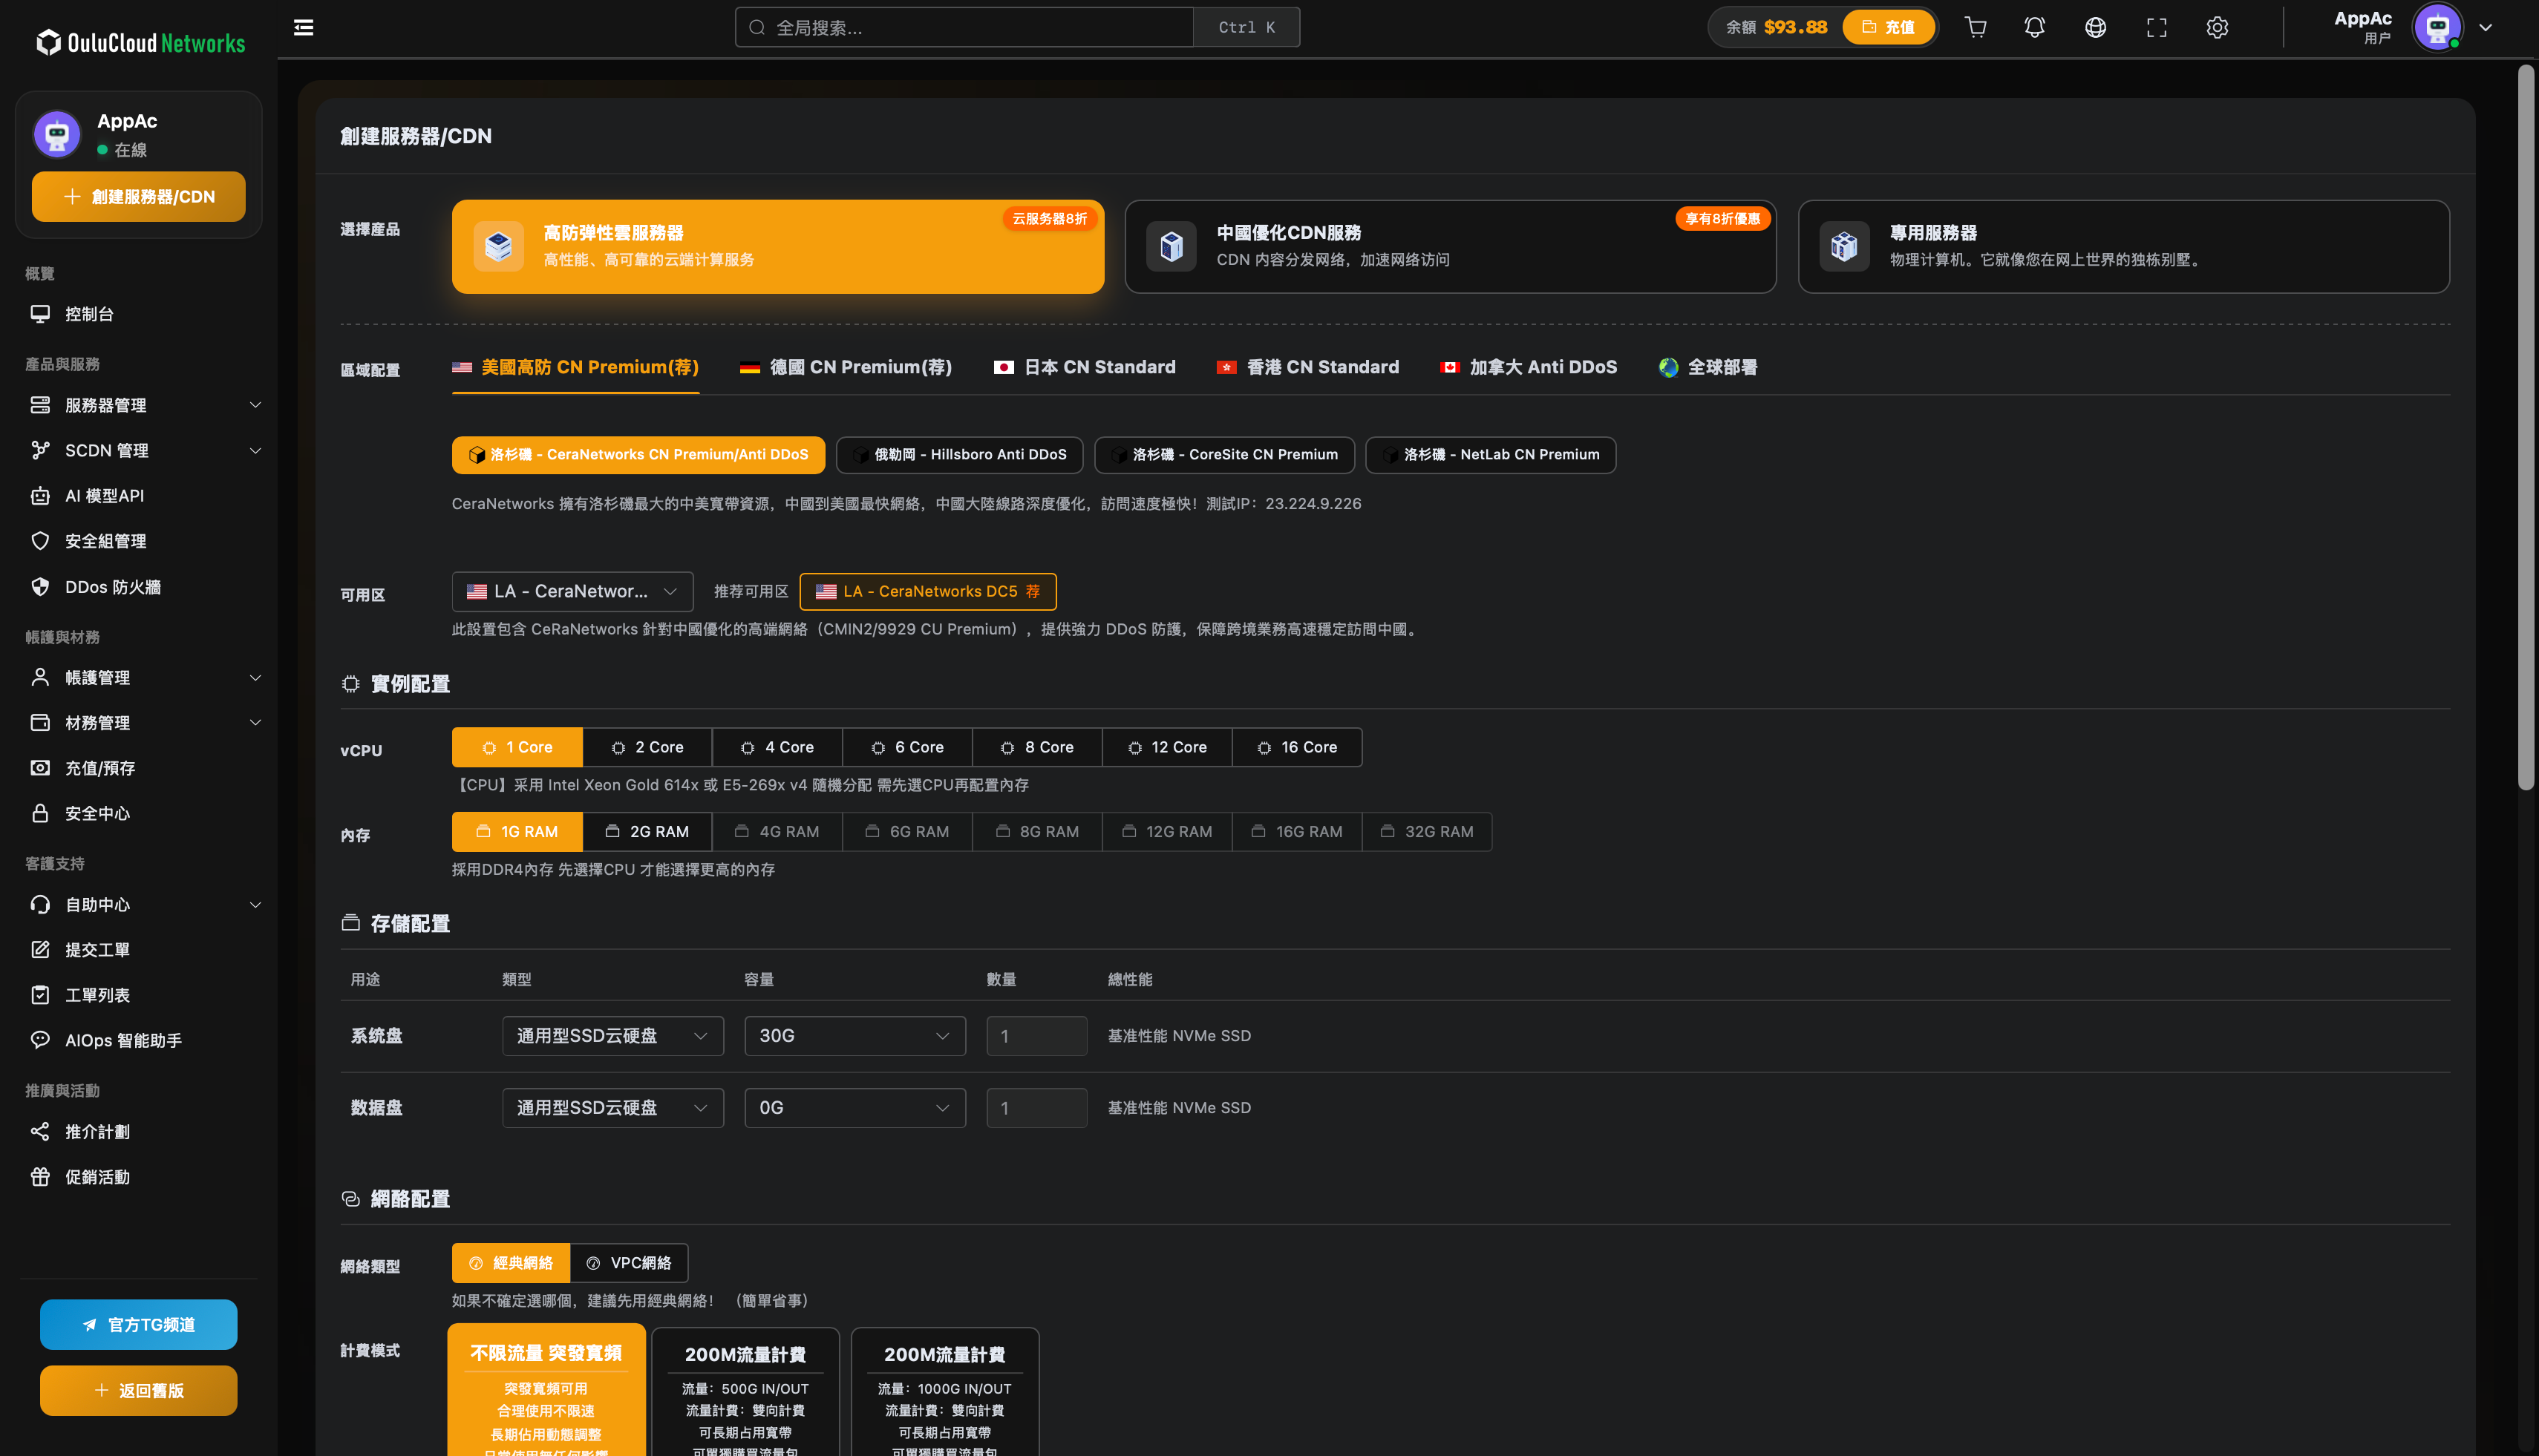Open 工單列表 sidebar item
The width and height of the screenshot is (2539, 1456).
[x=138, y=995]
